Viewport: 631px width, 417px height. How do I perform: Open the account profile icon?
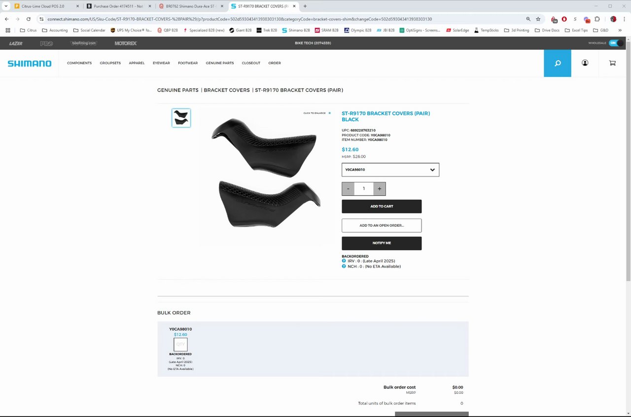click(585, 63)
